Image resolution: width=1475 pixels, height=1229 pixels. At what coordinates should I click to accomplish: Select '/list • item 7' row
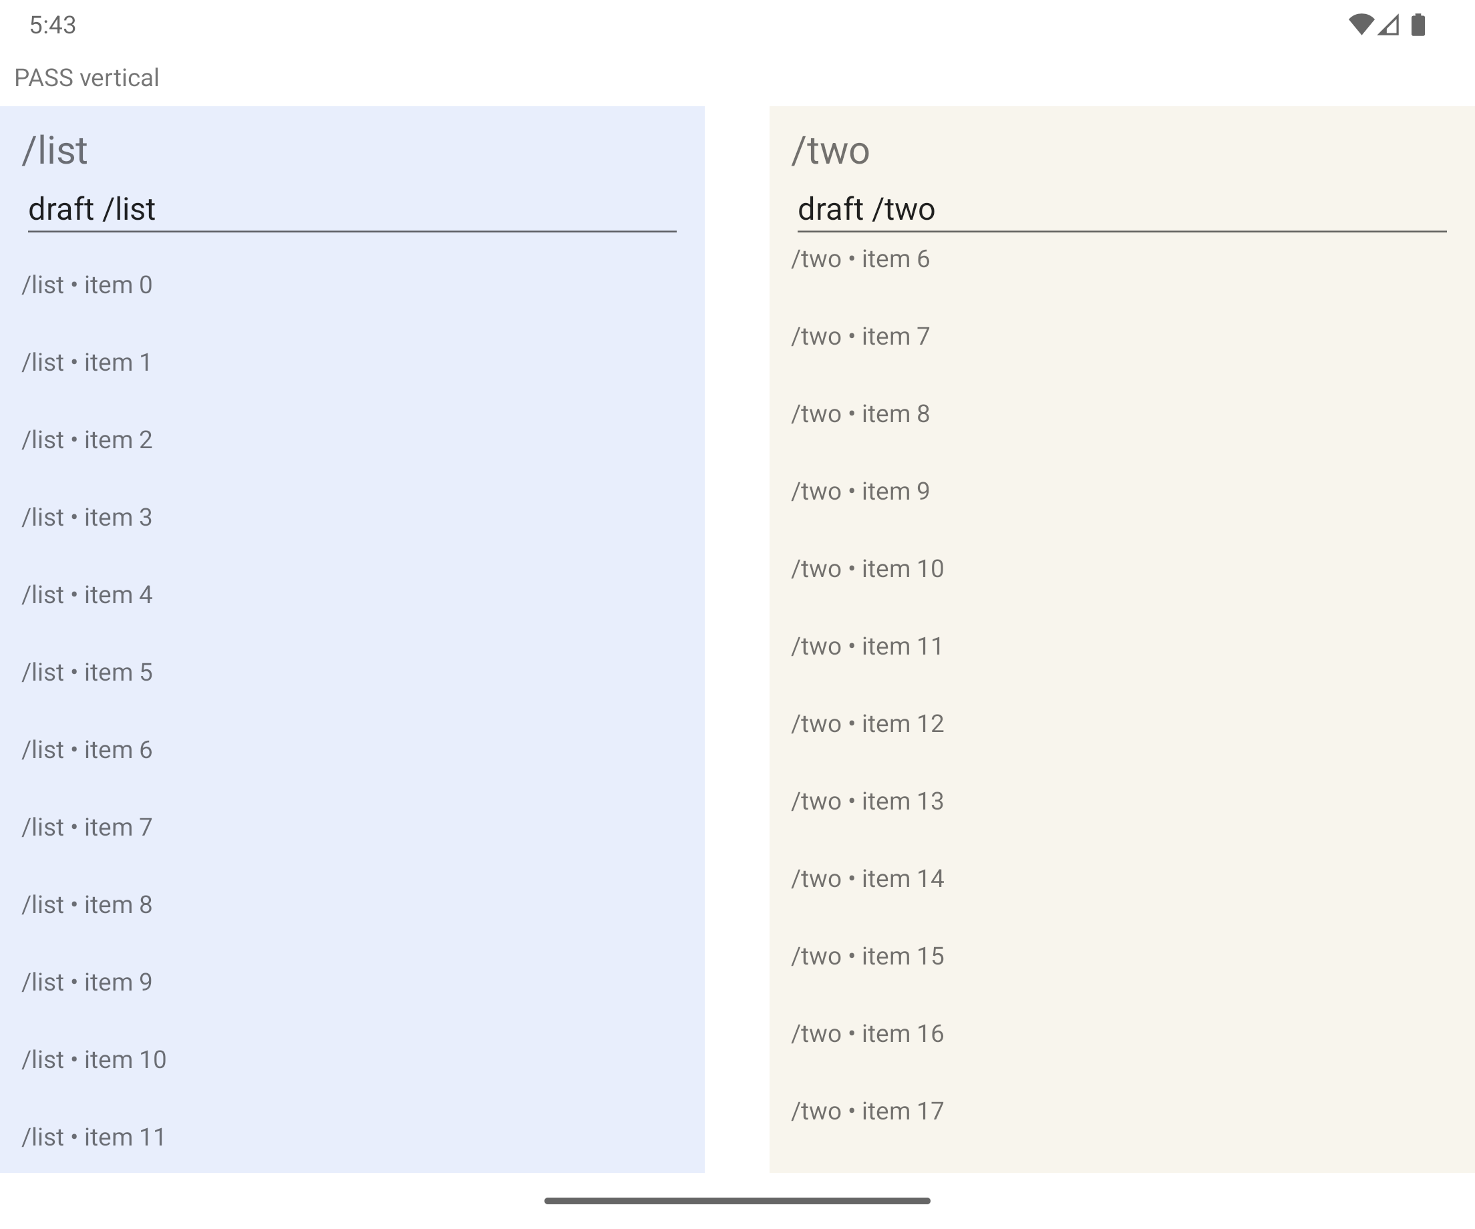352,828
